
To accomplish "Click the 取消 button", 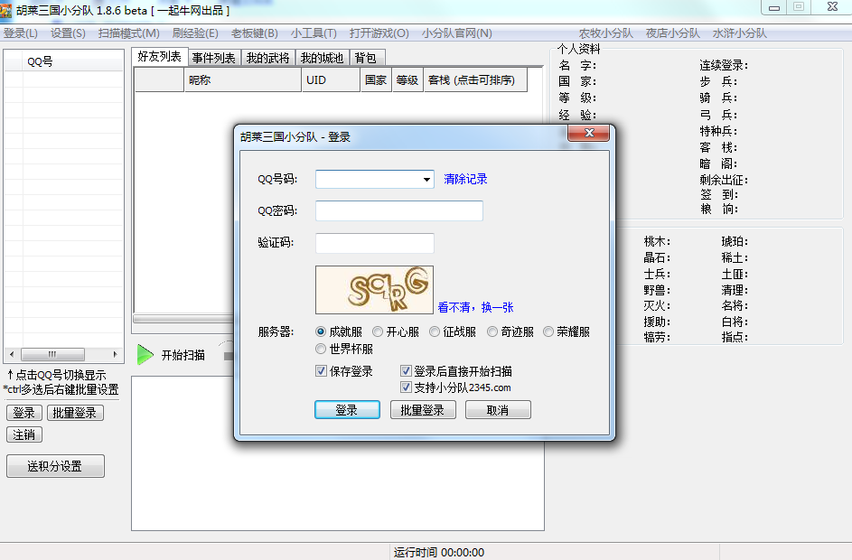I will [498, 410].
